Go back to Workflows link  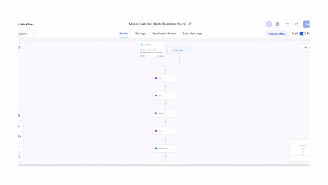(x=26, y=24)
